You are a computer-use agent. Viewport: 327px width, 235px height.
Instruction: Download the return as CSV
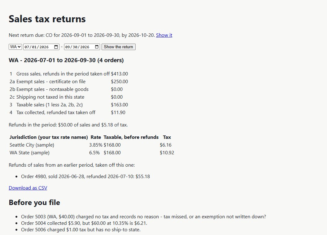[28, 188]
